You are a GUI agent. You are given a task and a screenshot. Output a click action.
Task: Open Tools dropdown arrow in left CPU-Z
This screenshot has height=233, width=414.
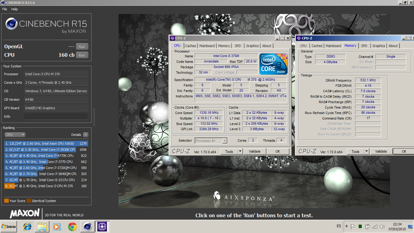point(240,151)
